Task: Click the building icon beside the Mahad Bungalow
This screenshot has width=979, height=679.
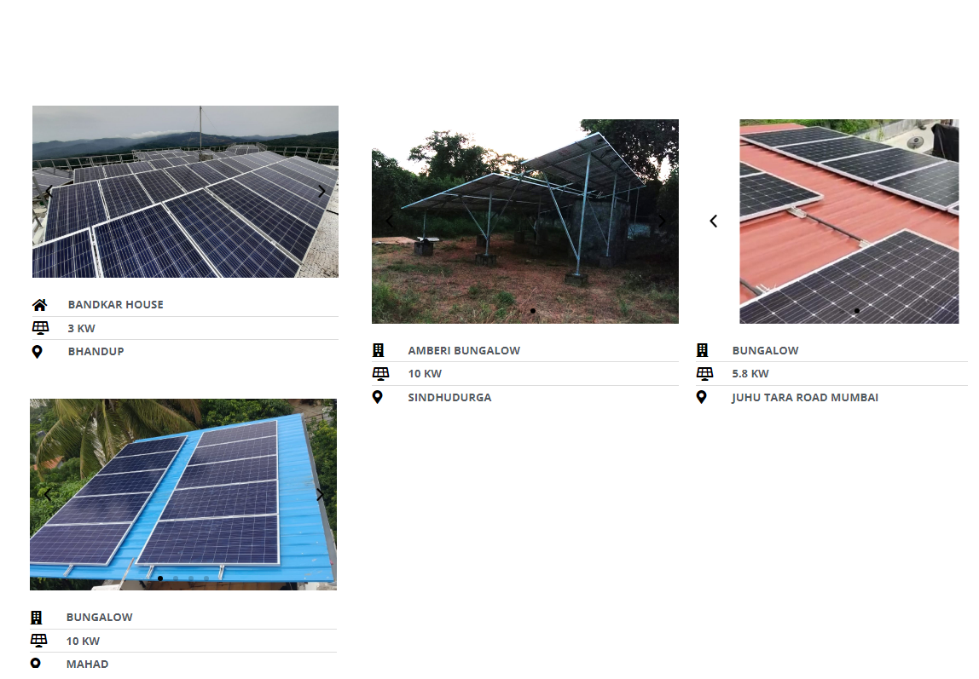Action: [x=36, y=618]
